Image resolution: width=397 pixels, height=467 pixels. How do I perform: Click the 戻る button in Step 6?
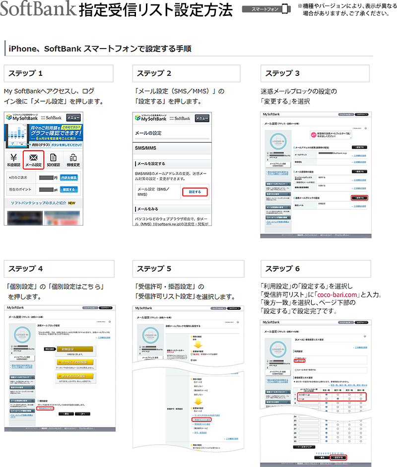322,457
